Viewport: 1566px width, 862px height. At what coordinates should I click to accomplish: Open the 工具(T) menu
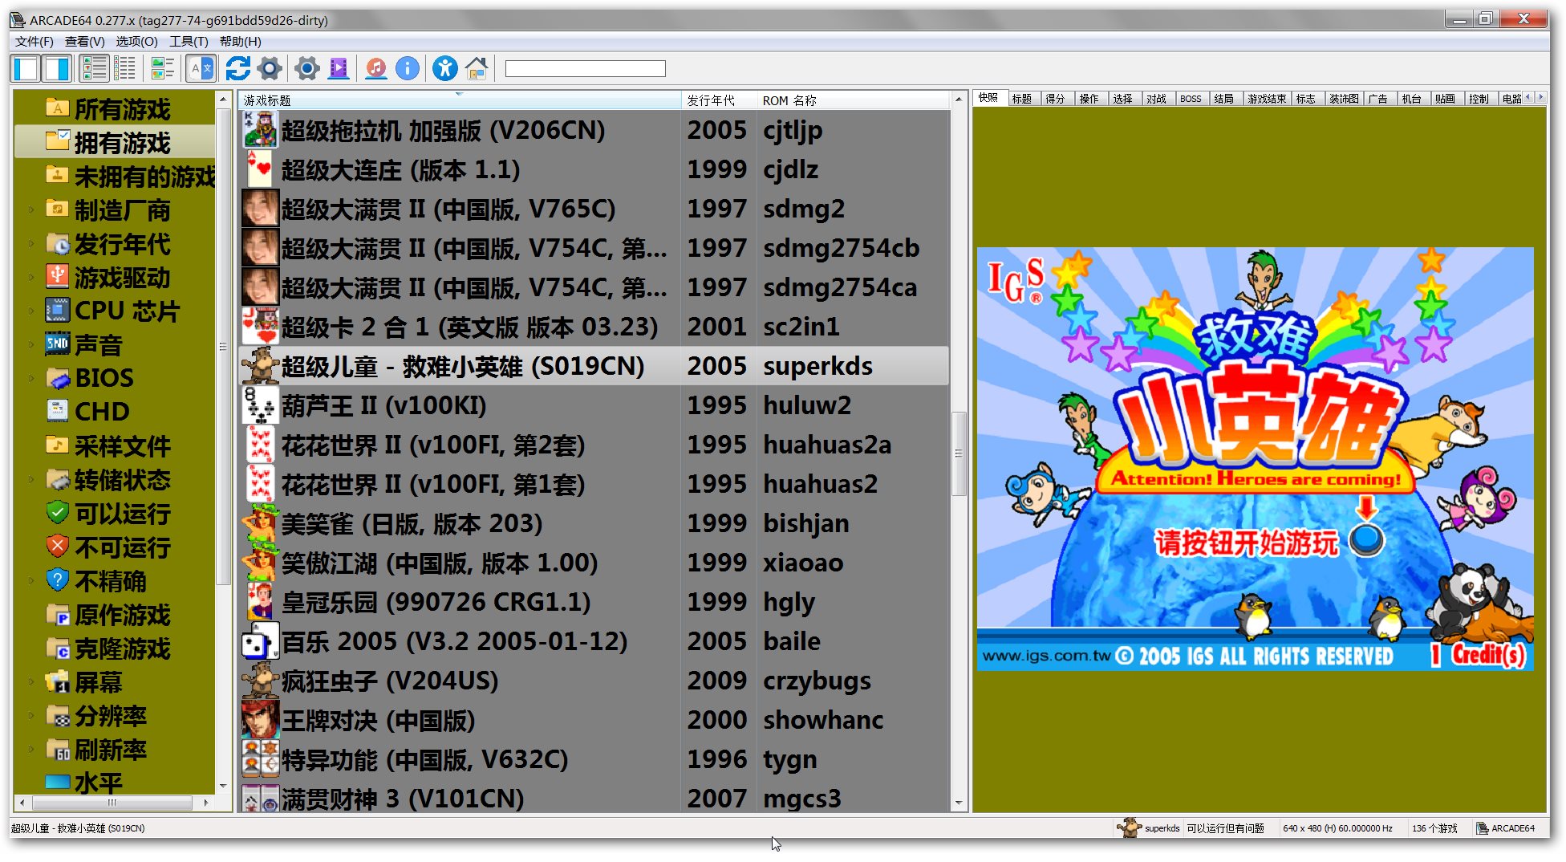[189, 42]
